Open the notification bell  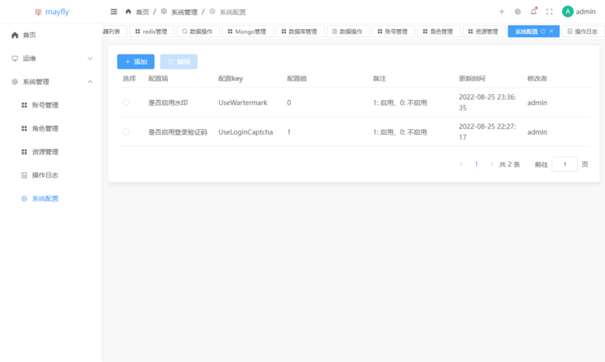pos(533,12)
